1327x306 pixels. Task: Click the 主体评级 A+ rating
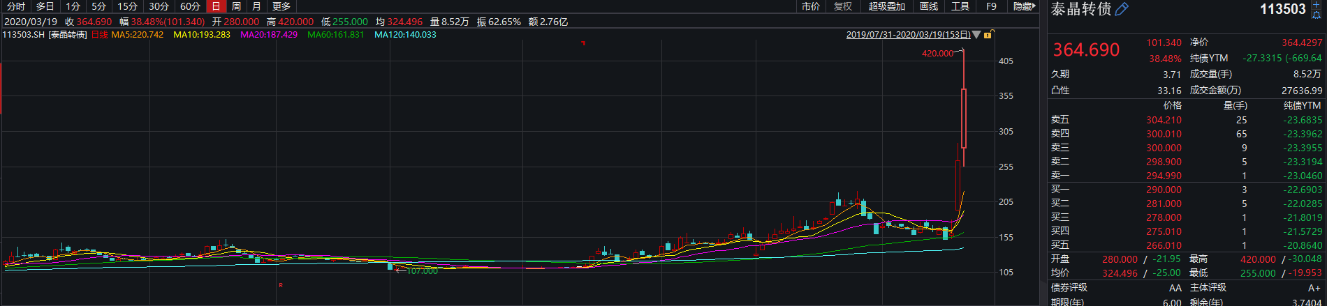(1314, 288)
